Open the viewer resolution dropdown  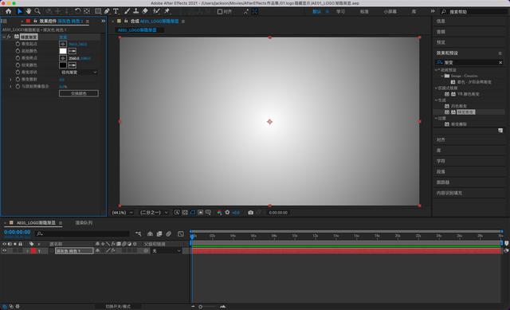(154, 213)
